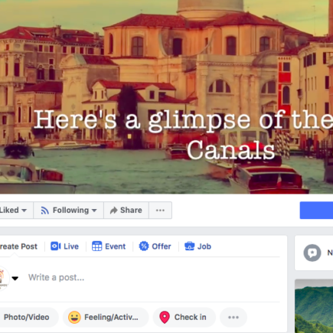Click the Share arrow icon
Image resolution: width=333 pixels, height=333 pixels.
point(113,211)
